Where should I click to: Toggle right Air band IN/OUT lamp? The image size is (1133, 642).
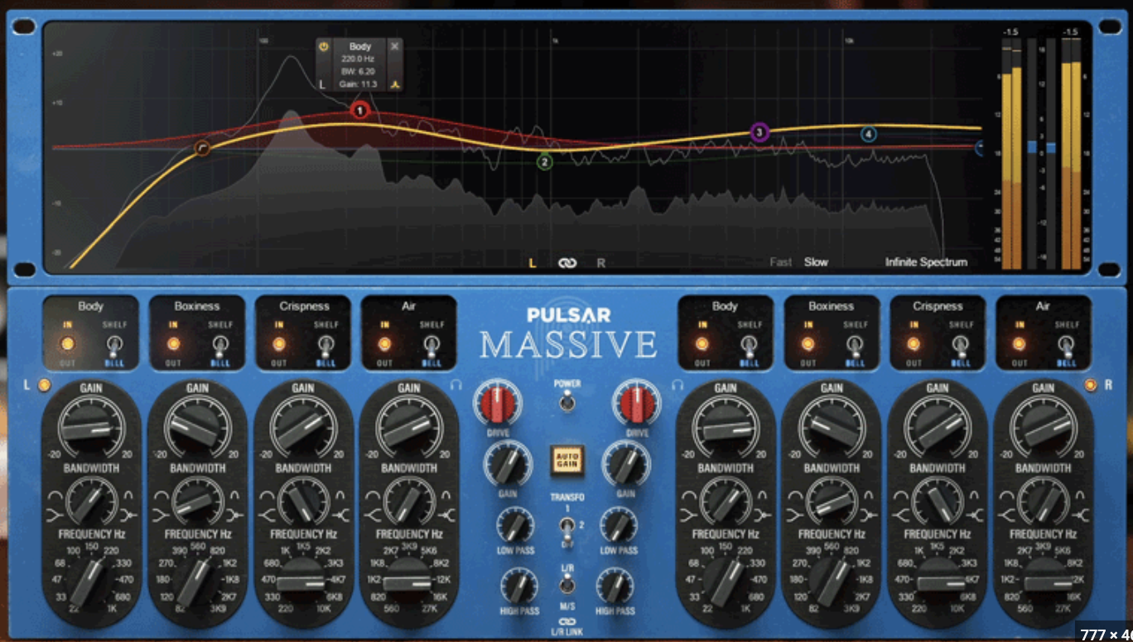click(x=1020, y=343)
